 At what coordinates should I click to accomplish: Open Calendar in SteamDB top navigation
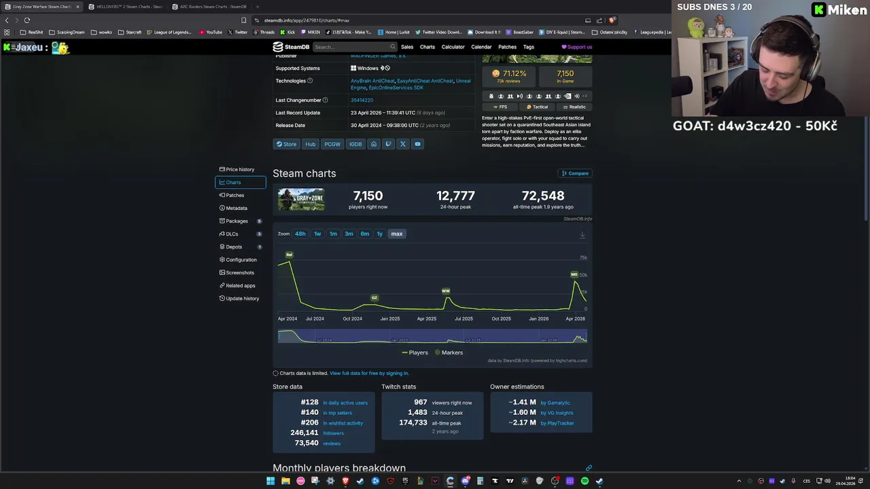point(481,47)
